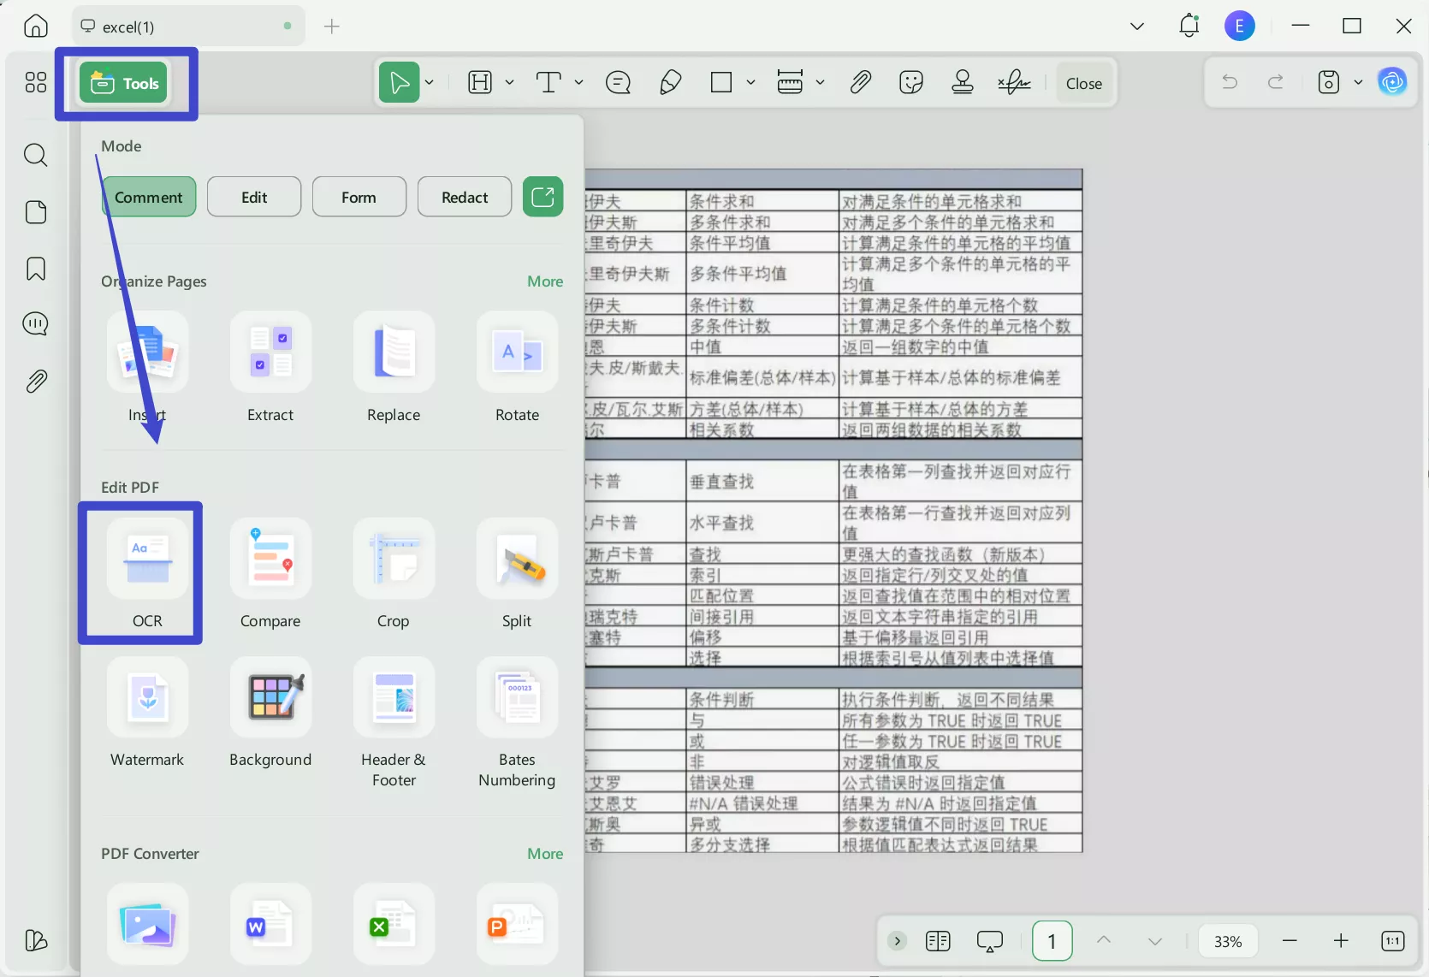Select the pencil drawing tool

click(x=670, y=82)
